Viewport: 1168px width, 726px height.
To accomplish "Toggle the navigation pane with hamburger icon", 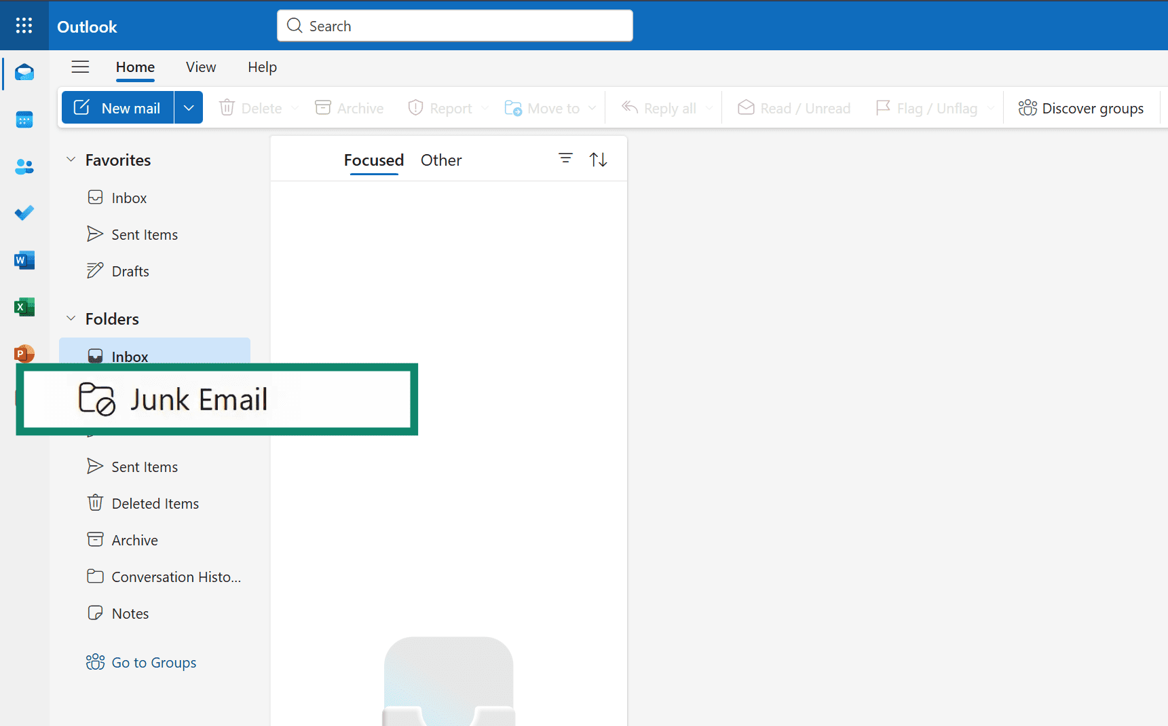I will [80, 67].
